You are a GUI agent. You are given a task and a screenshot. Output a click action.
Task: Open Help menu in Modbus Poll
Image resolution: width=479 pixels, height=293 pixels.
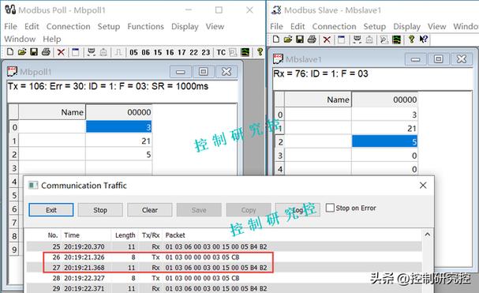point(51,39)
